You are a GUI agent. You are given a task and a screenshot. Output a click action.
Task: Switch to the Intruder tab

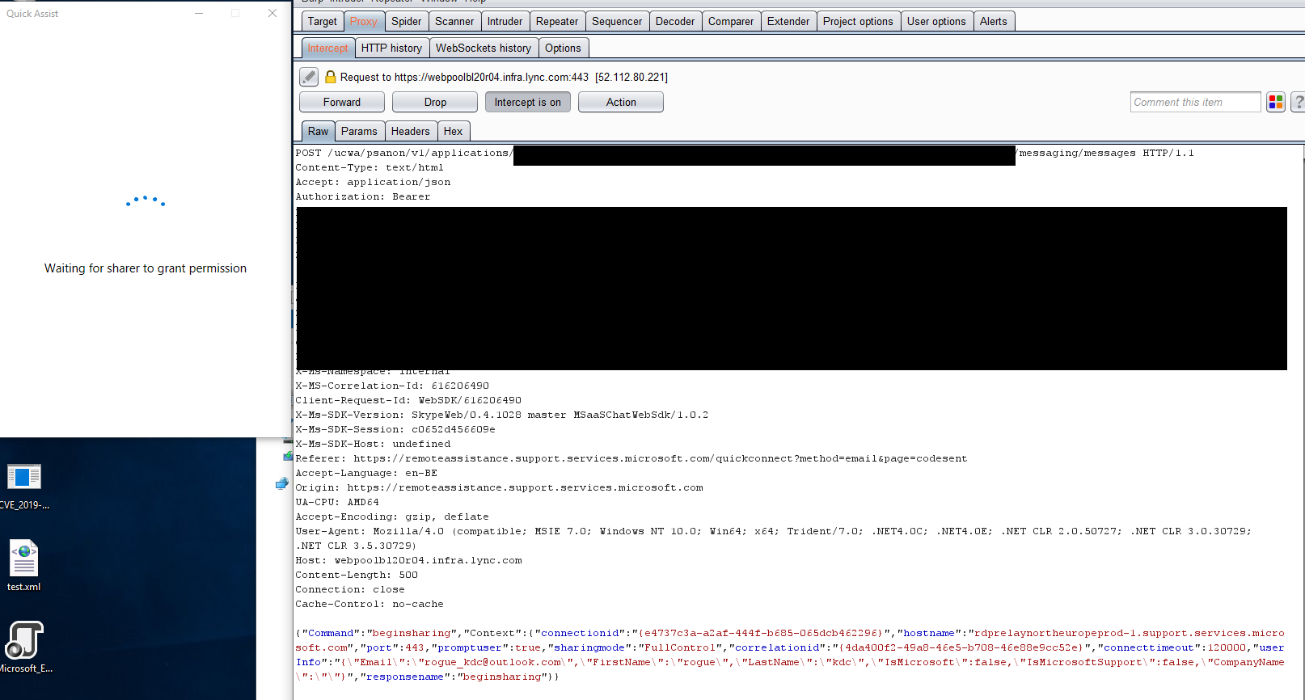(x=505, y=21)
